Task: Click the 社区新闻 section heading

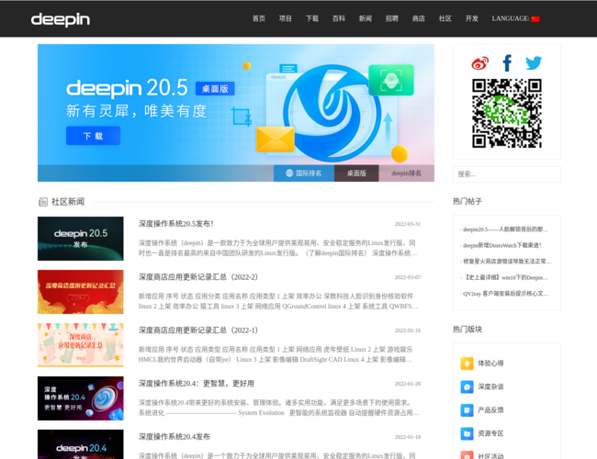Action: pos(68,202)
